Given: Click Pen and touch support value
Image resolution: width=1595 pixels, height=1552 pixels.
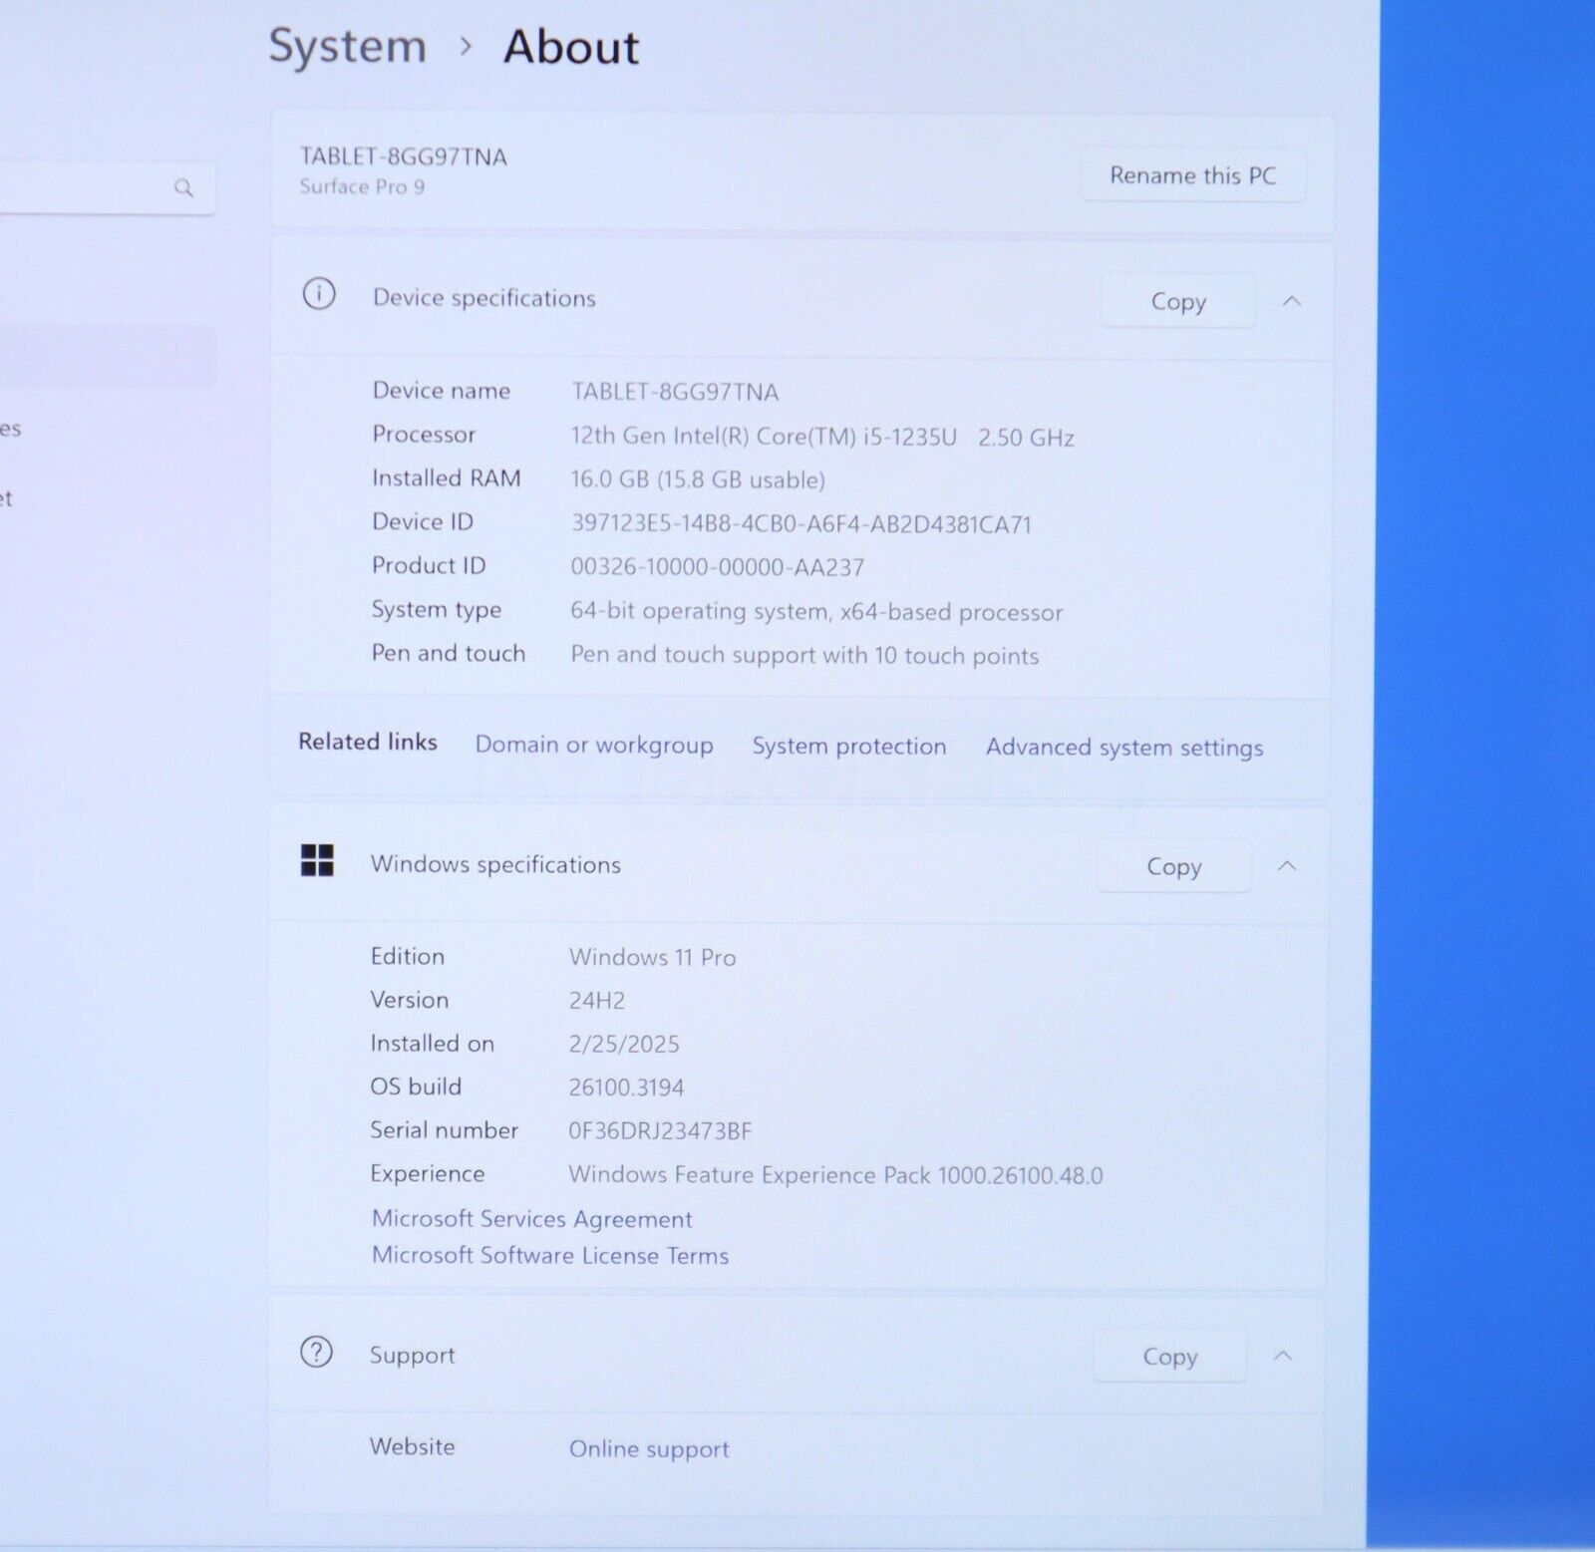Looking at the screenshot, I should tap(804, 655).
